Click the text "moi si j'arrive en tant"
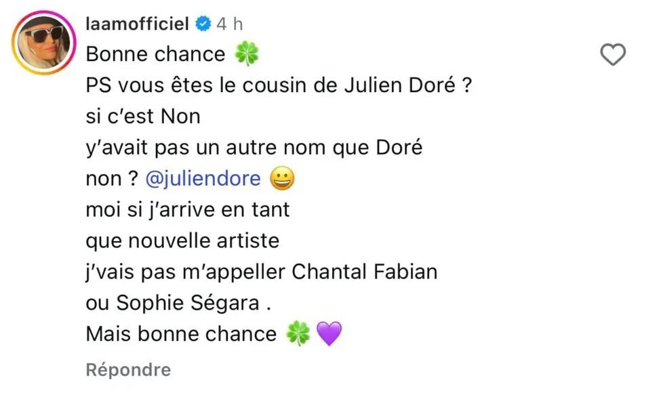 click(187, 209)
